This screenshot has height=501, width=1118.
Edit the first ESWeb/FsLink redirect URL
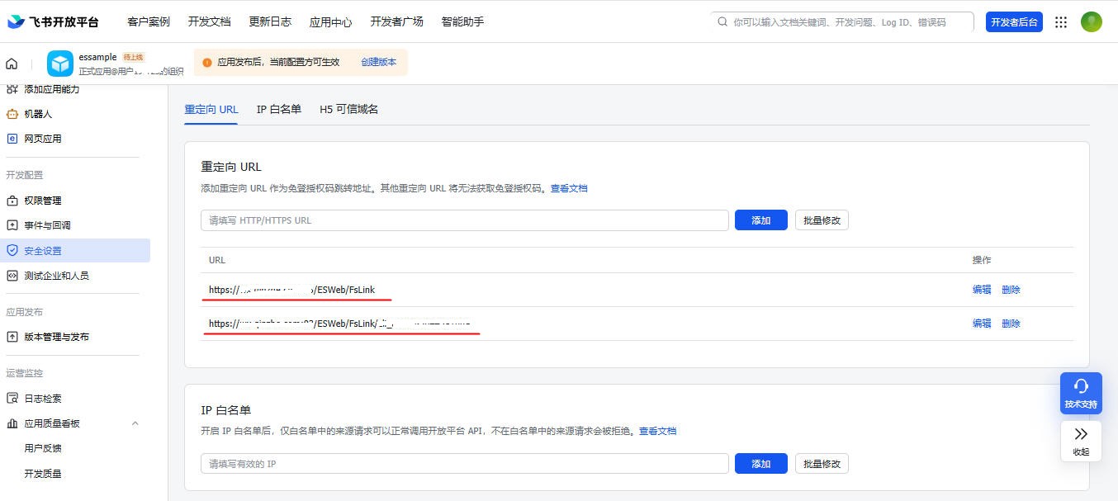[981, 290]
